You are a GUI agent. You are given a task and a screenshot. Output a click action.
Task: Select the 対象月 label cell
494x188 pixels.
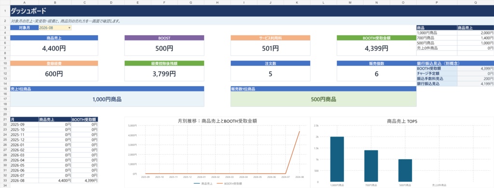click(25, 27)
